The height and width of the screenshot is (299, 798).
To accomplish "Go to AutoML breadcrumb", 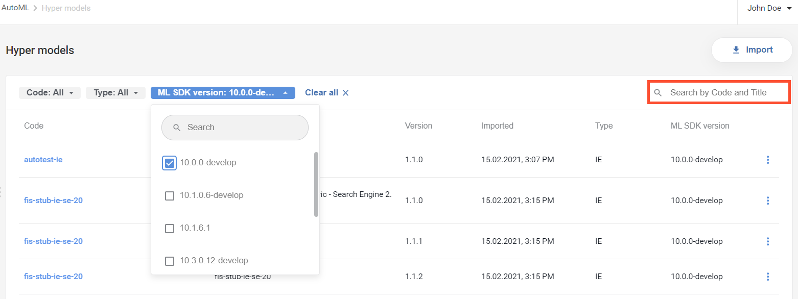I will (15, 8).
